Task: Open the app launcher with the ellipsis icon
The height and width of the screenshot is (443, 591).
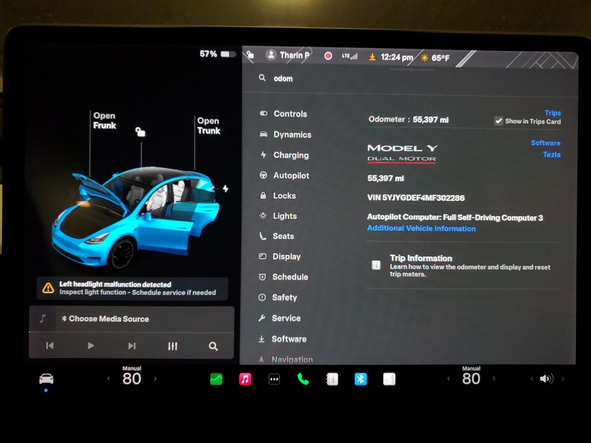Action: [274, 379]
